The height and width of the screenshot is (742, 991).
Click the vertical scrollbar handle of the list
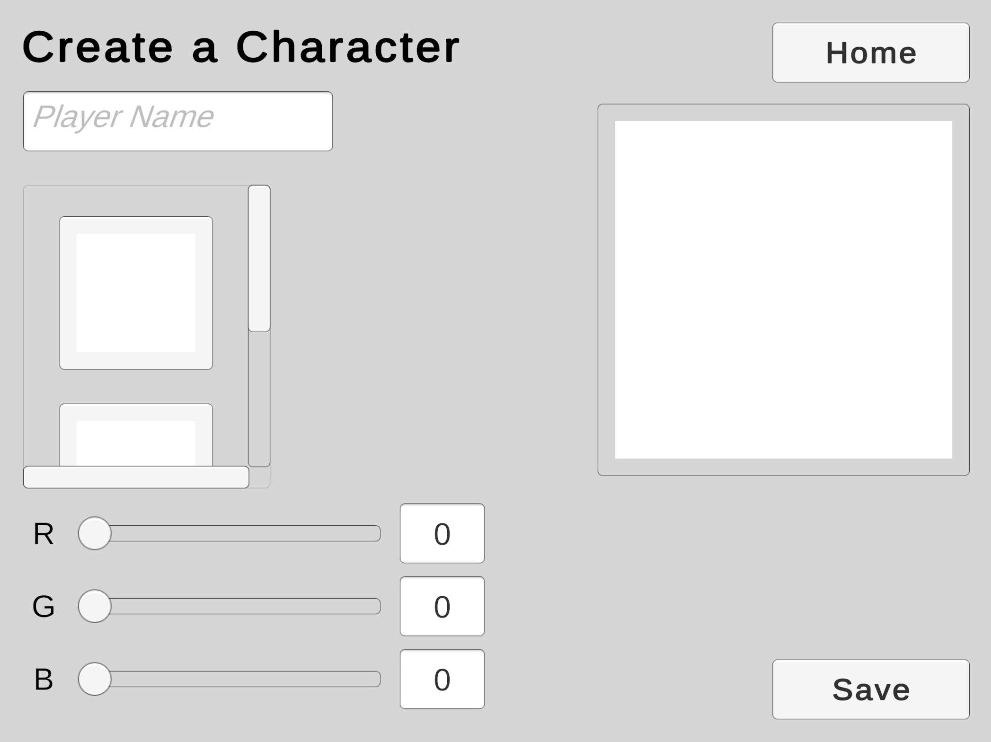pyautogui.click(x=259, y=258)
